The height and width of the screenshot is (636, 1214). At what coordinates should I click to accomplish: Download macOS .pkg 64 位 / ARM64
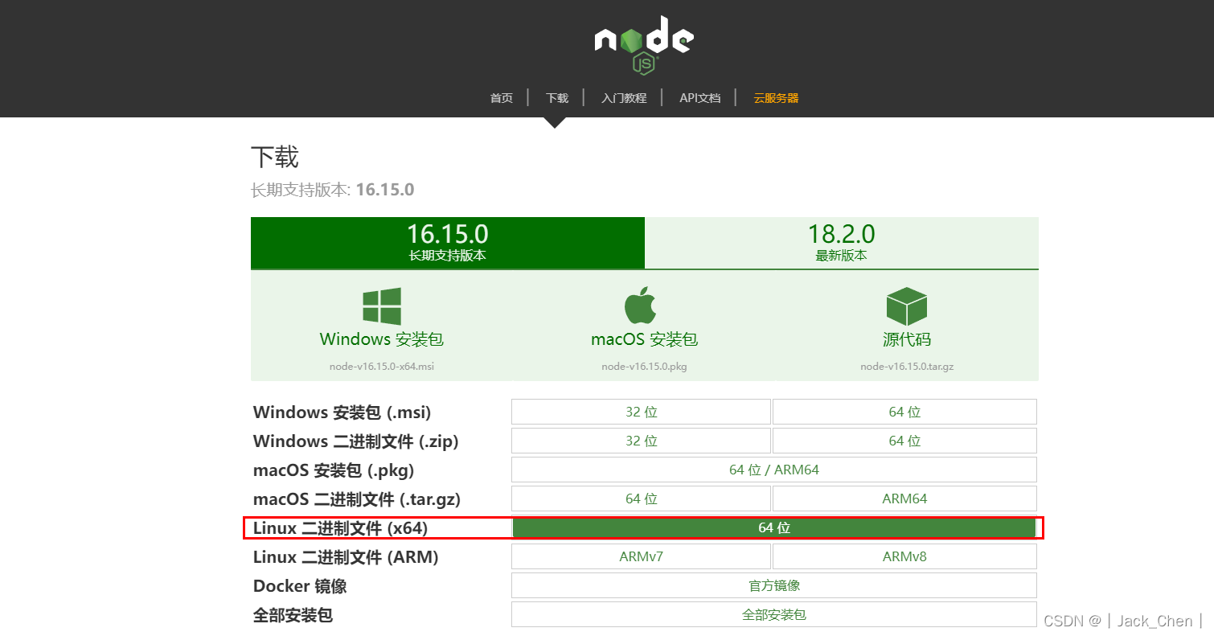[x=774, y=470]
